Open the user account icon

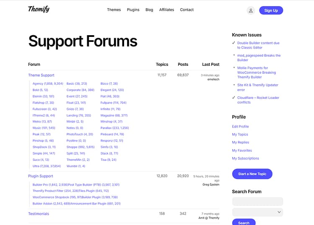point(251,10)
